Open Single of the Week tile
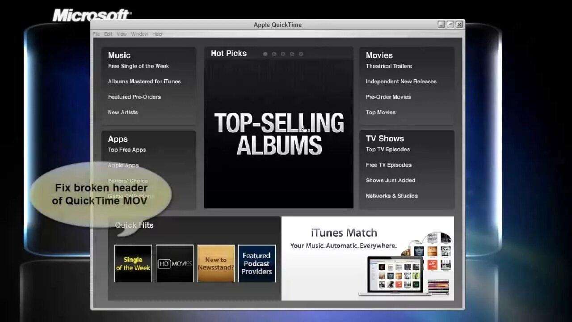Image resolution: width=572 pixels, height=322 pixels. [133, 263]
